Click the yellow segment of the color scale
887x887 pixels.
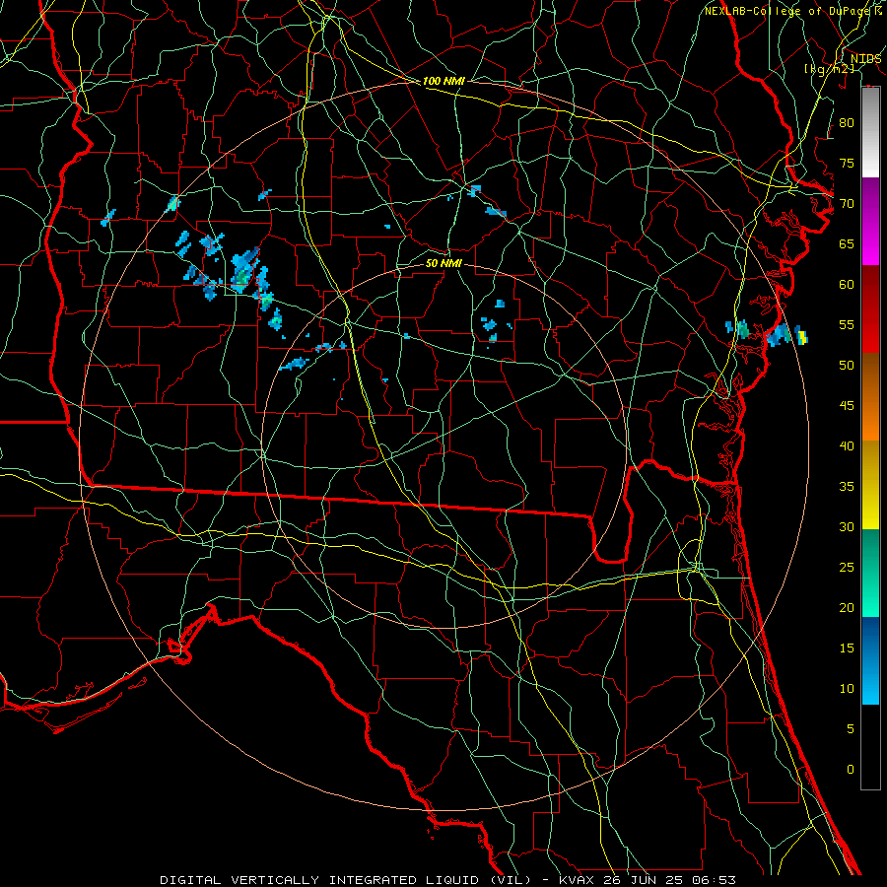[870, 485]
